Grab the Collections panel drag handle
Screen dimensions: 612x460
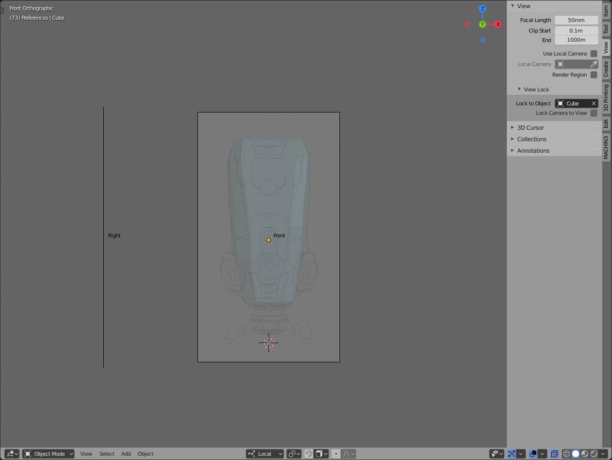pos(596,139)
